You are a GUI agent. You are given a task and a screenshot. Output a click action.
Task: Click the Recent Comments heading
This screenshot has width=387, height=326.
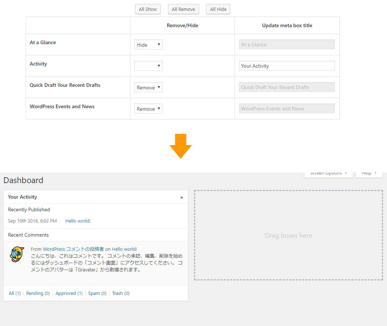(28, 235)
